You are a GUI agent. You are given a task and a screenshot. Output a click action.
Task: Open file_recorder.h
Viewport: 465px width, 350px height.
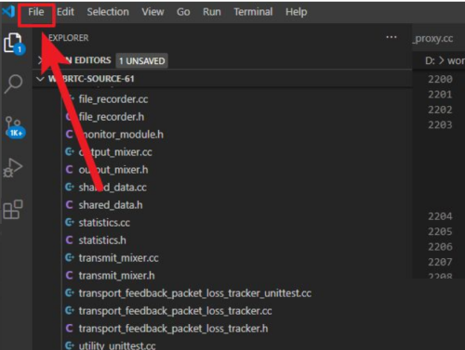(112, 117)
